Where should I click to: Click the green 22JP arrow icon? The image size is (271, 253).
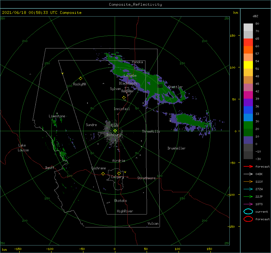tap(248, 196)
